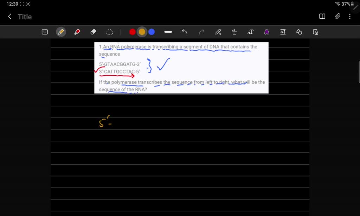
Task: Toggle reading mode with the book icon
Action: tap(322, 16)
